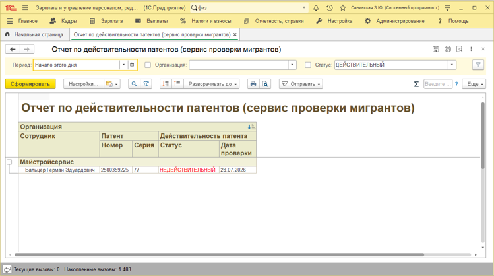Click the search field containing 'физ'
Viewport: 494px width, 276px height.
pos(249,7)
